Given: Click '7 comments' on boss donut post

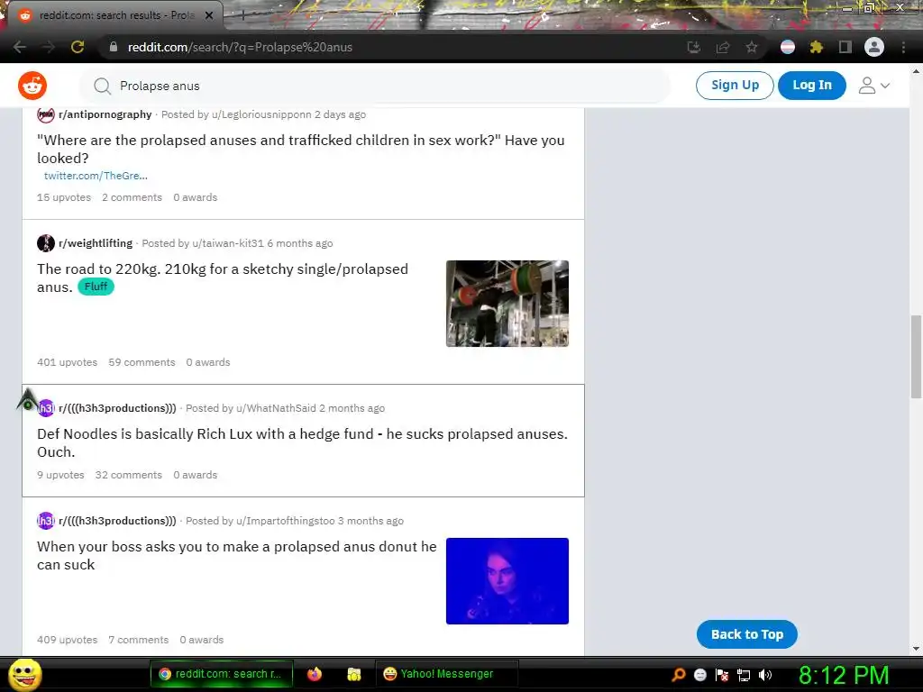Looking at the screenshot, I should (138, 640).
